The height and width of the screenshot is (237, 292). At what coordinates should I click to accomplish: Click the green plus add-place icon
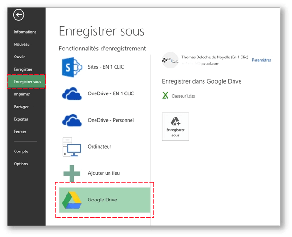[72, 173]
